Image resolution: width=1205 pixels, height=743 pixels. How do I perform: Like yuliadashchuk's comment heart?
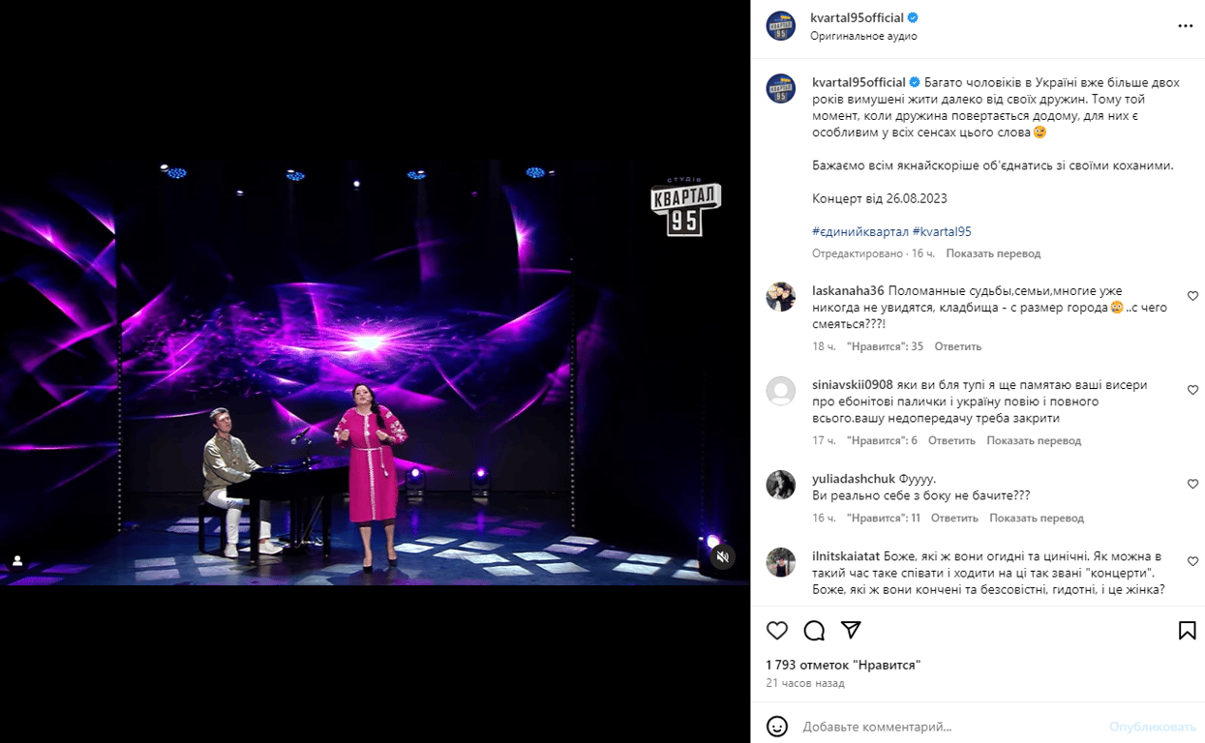[x=1192, y=484]
